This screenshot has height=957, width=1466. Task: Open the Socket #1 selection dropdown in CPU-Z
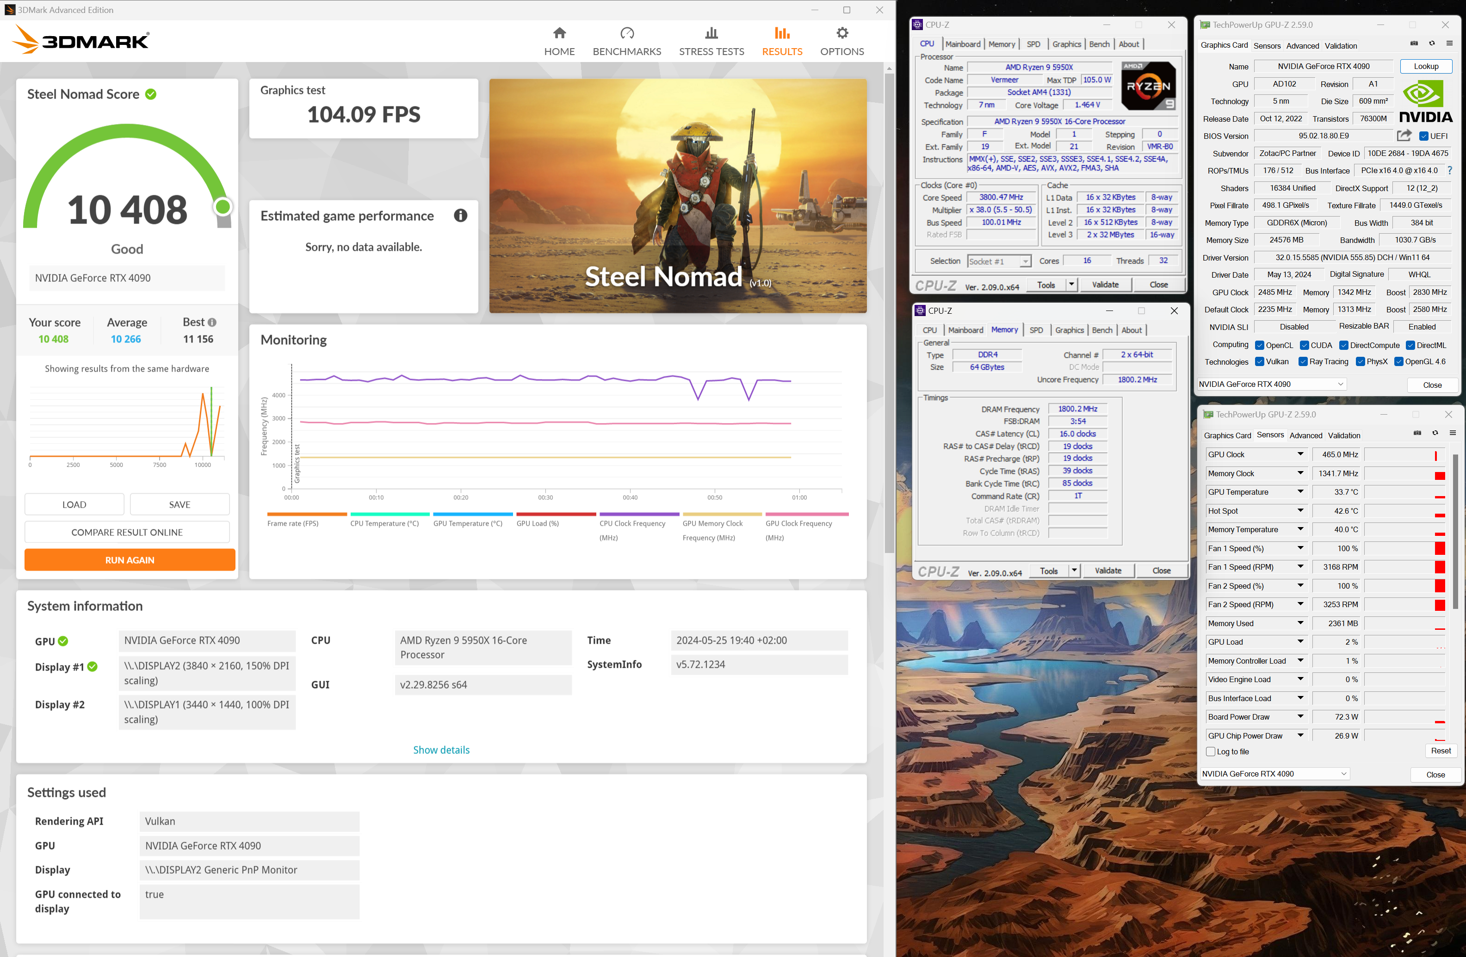(x=998, y=261)
